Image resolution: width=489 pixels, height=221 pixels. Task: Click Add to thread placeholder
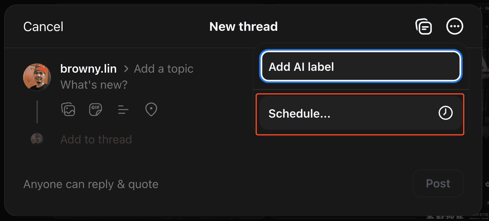click(96, 139)
